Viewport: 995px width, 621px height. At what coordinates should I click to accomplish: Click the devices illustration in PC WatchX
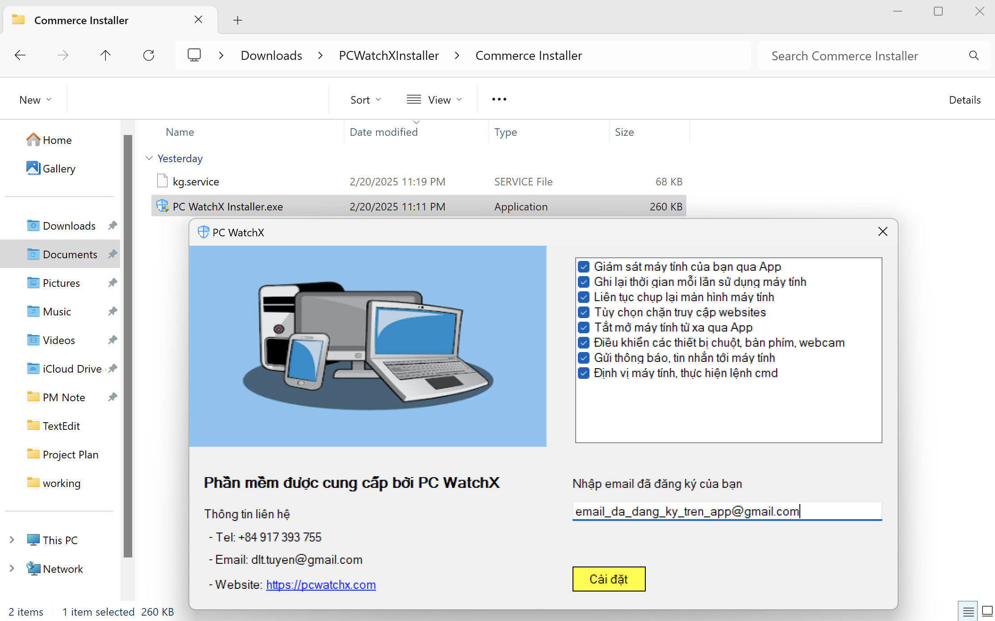(368, 346)
